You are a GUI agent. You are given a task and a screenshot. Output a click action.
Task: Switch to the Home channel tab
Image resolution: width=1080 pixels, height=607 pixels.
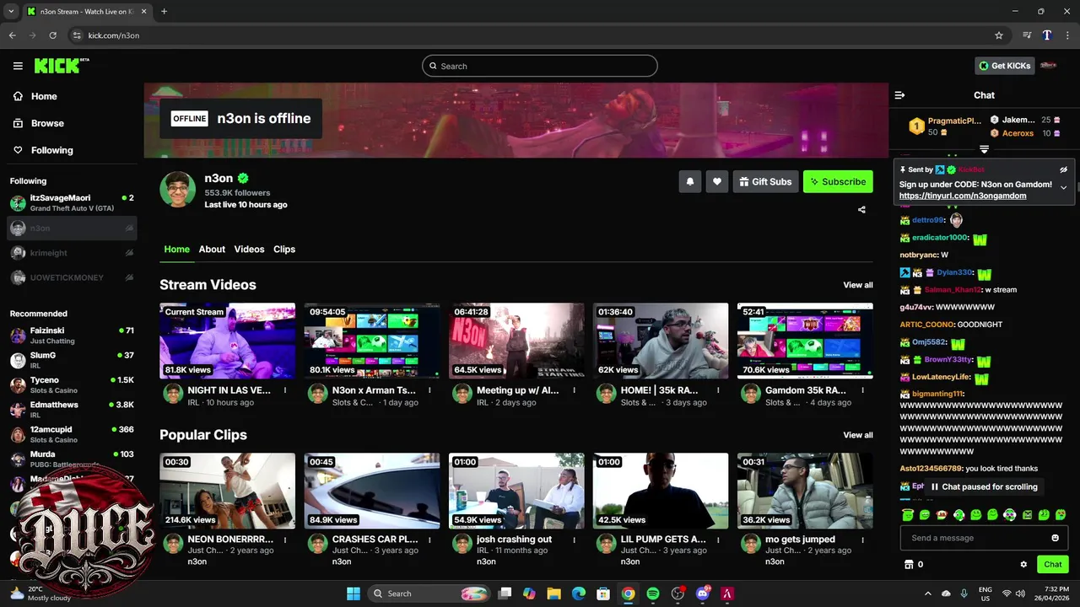177,250
